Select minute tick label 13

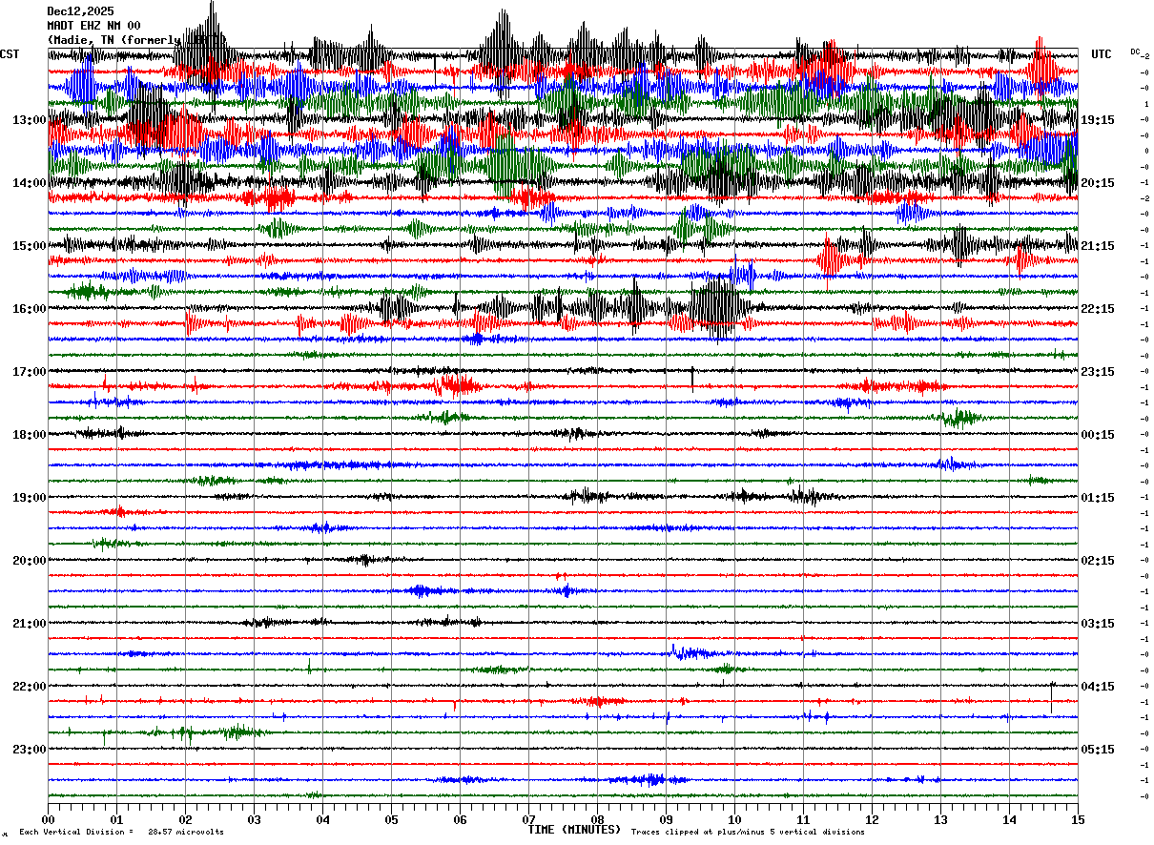pyautogui.click(x=940, y=819)
